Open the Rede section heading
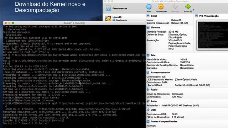The width and height of the screenshot is (228, 128). 154,101
